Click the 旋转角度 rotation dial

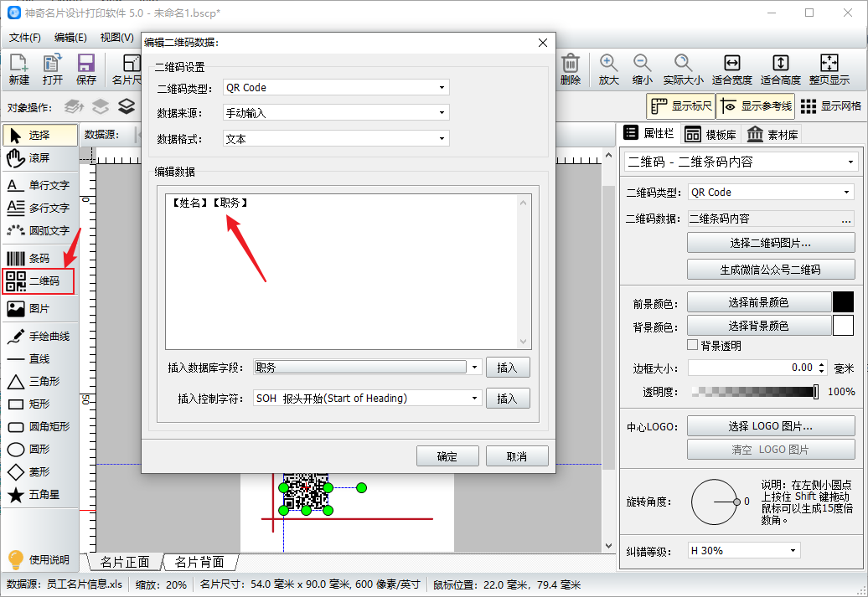point(714,502)
